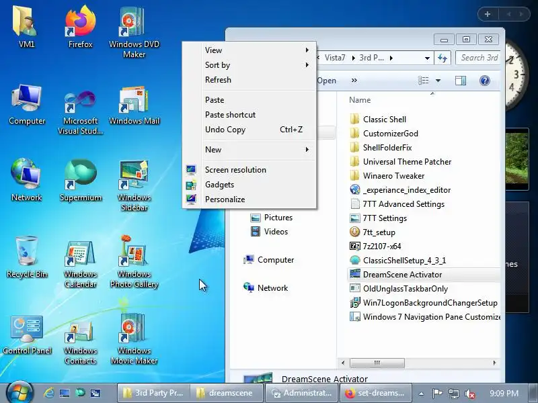Switch to the dreamscene taskbar button

pyautogui.click(x=227, y=393)
